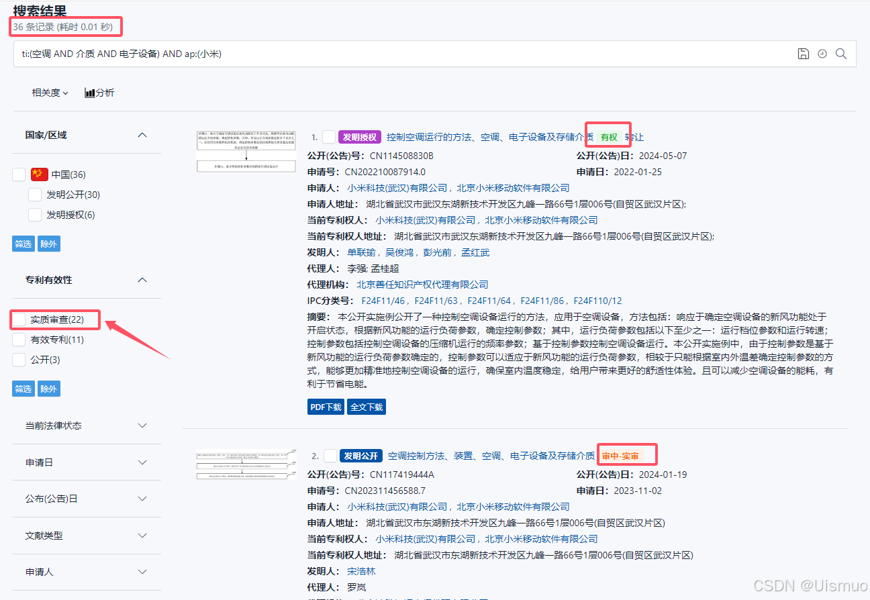Select checkbox for result 1

pyautogui.click(x=329, y=137)
